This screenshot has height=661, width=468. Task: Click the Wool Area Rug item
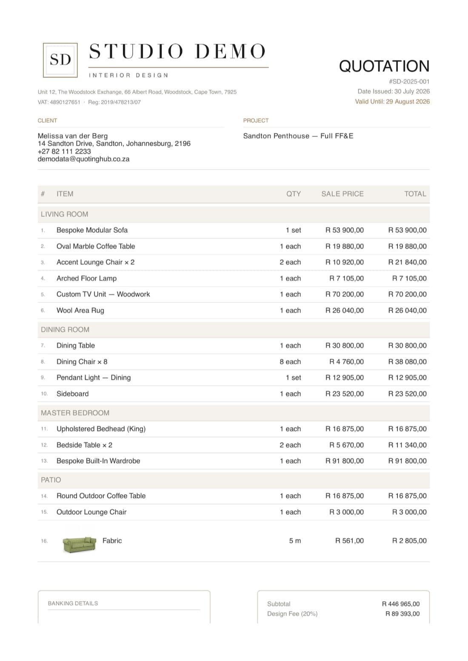(x=80, y=311)
